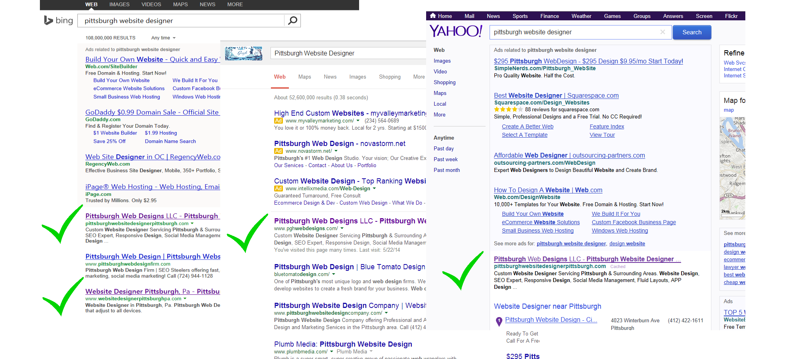Click the Bing search magnifier icon
Viewport: 798px width, 359px height.
coord(292,20)
